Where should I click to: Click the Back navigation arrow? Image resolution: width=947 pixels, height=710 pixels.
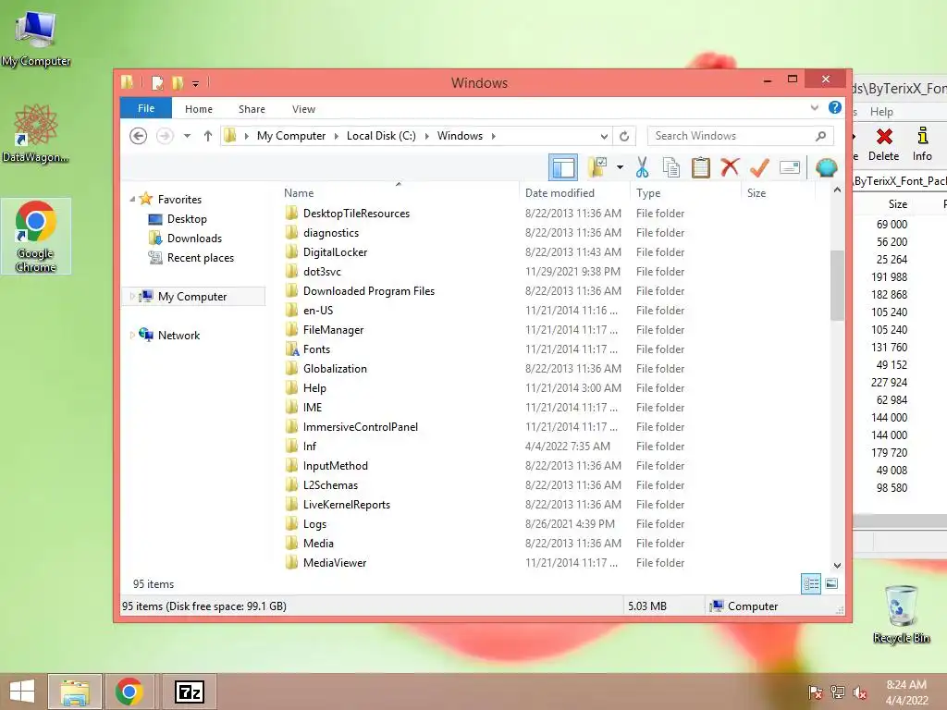tap(139, 136)
